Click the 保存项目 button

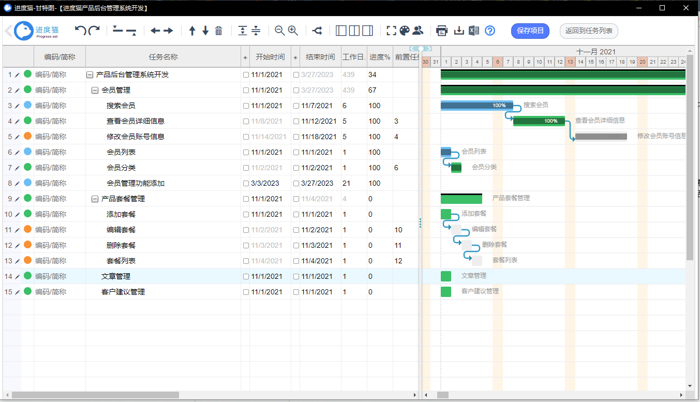click(530, 31)
